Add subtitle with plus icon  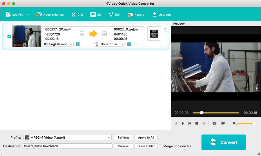pyautogui.click(x=129, y=44)
